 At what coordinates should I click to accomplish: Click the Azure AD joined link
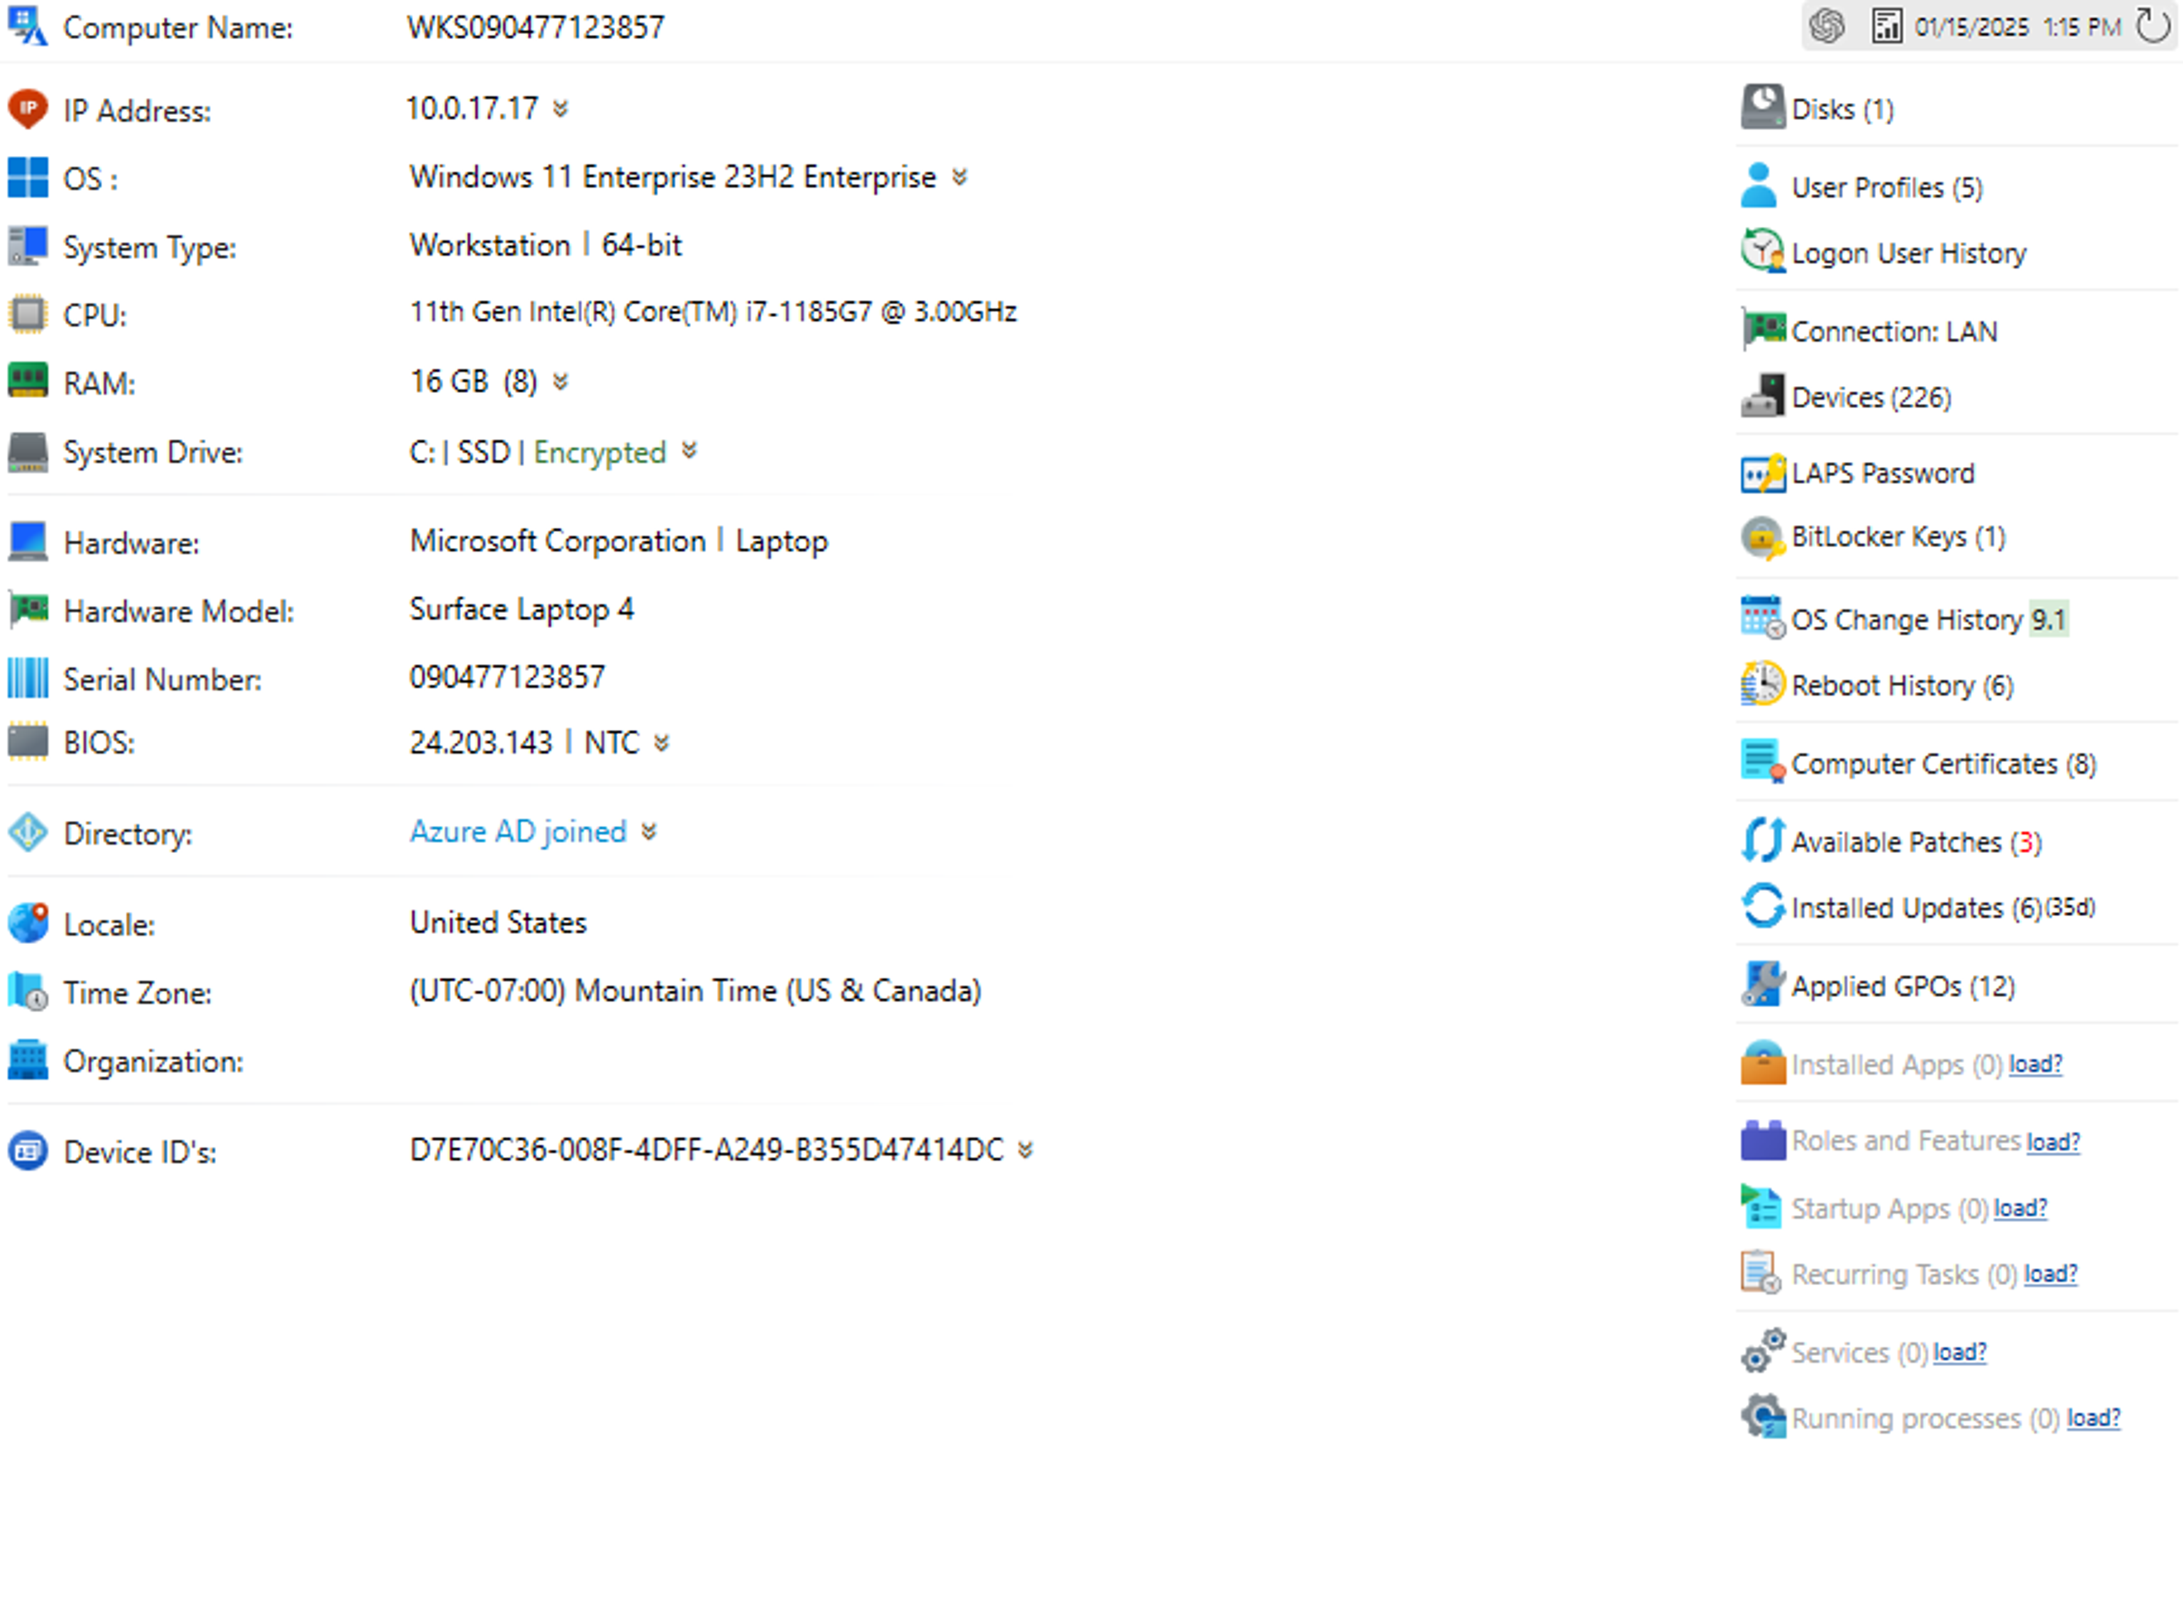518,831
